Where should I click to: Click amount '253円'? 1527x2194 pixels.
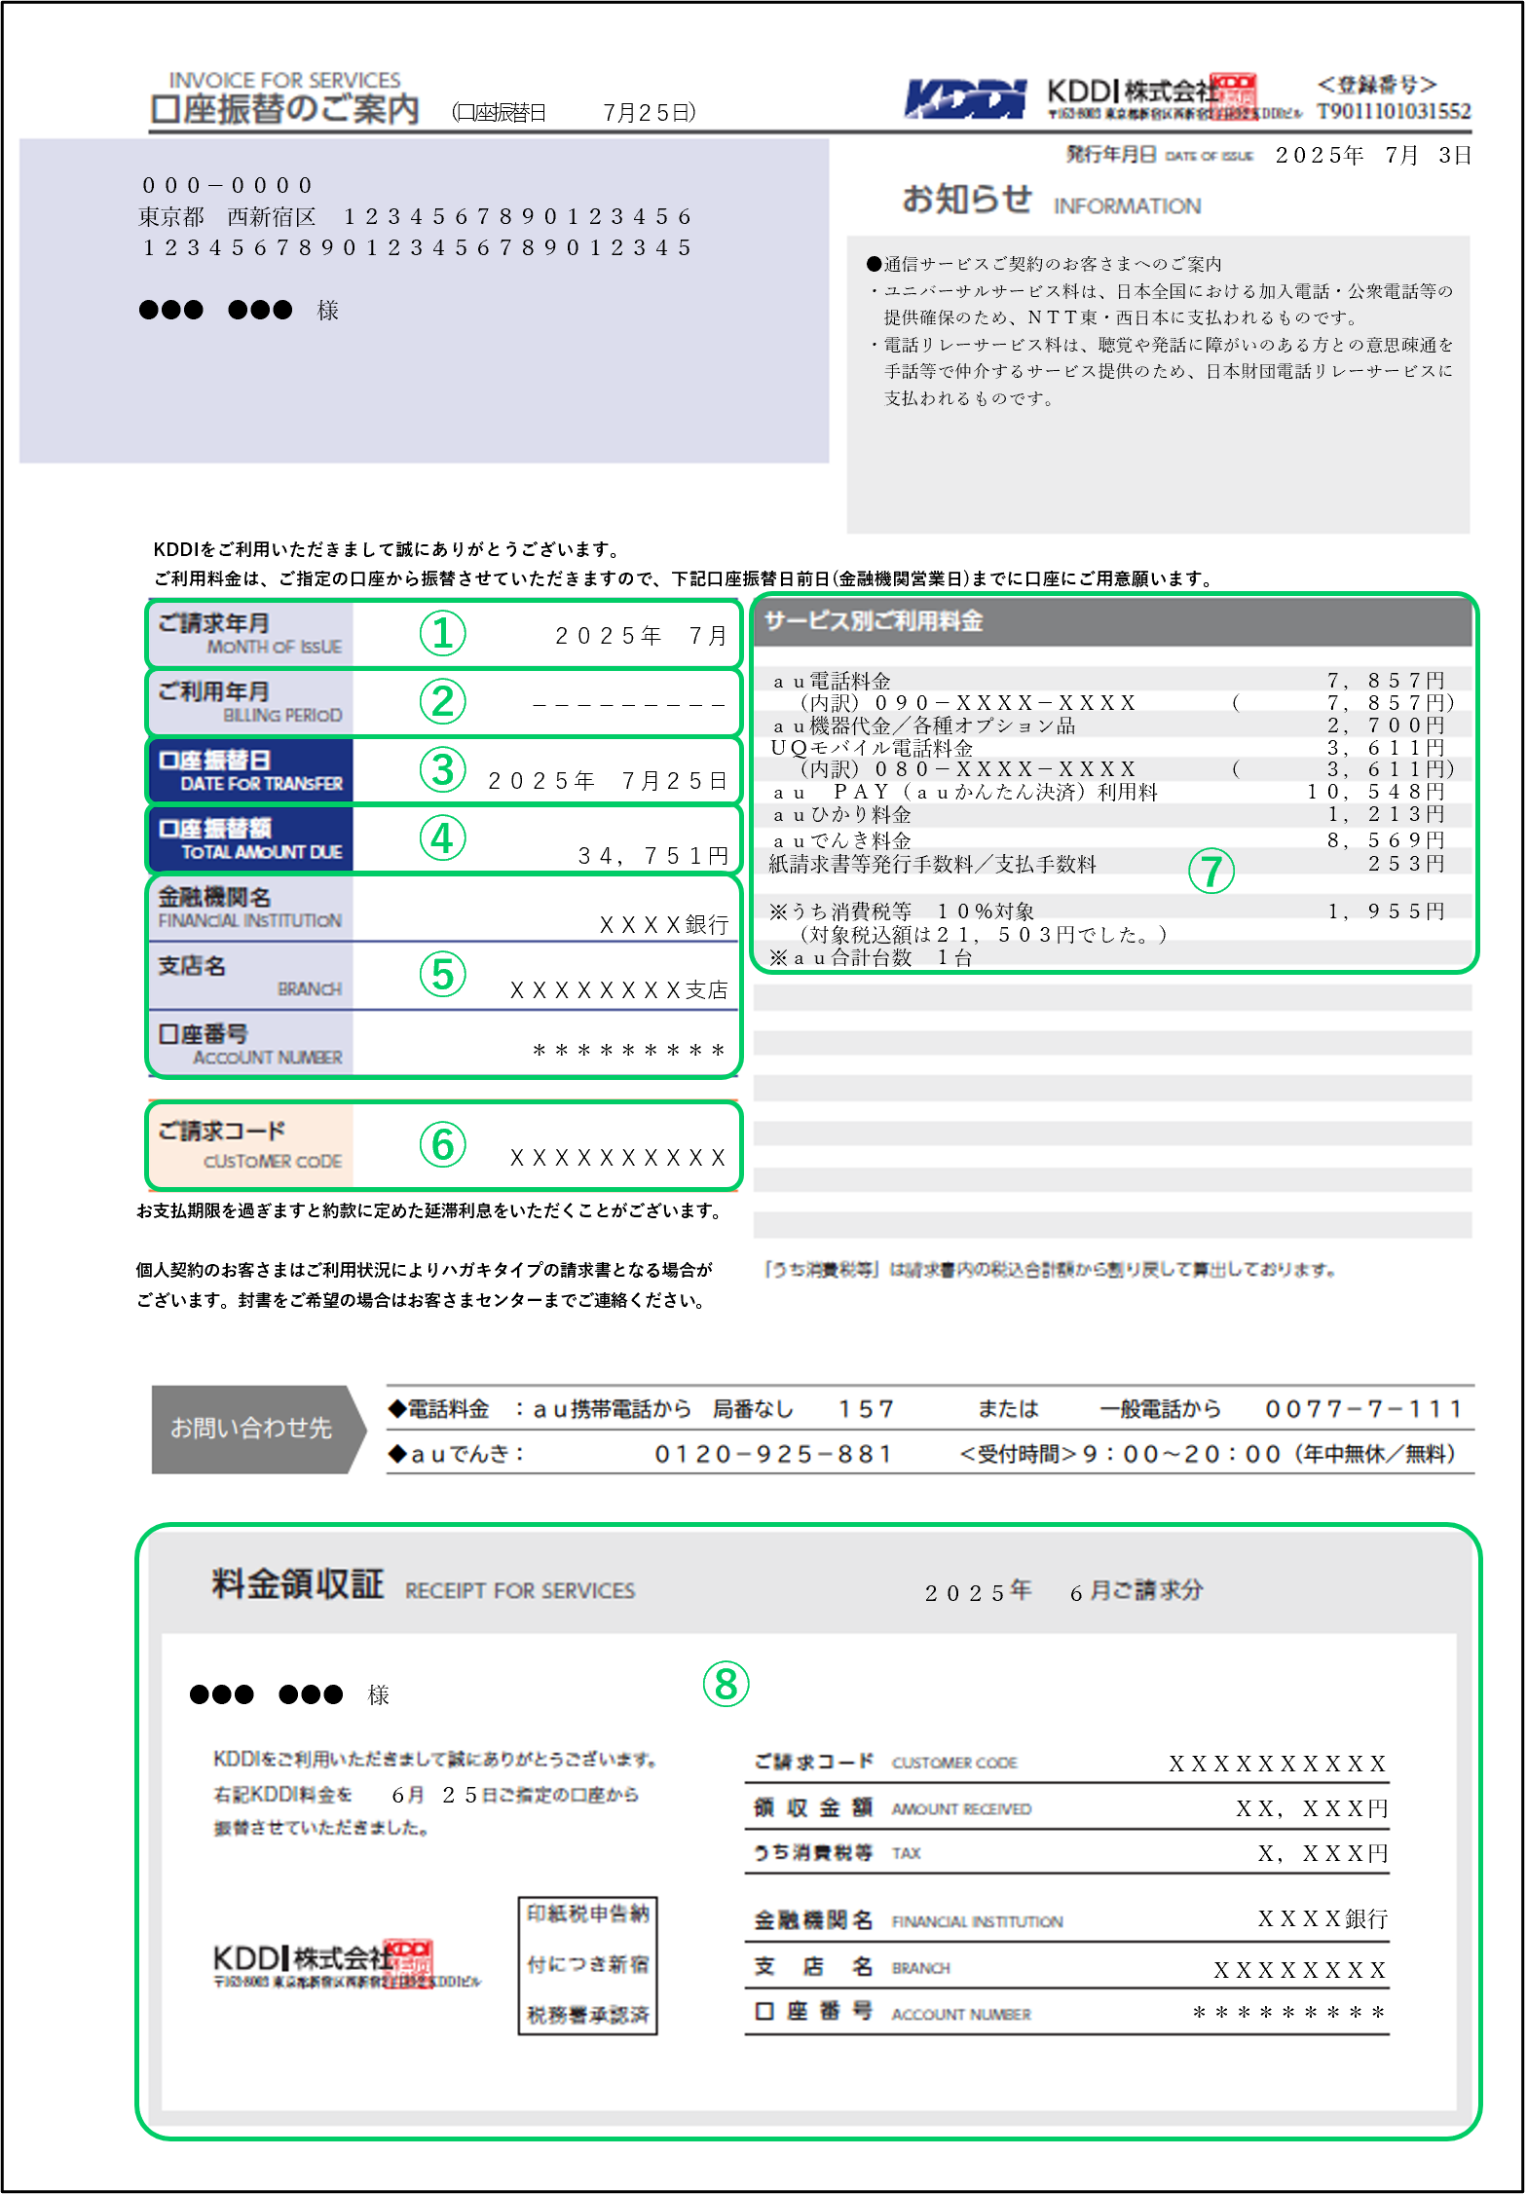tap(1406, 864)
